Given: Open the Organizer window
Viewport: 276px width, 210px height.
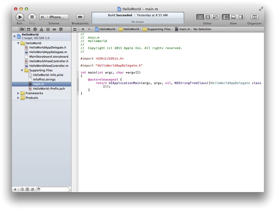Looking at the screenshot, I should 254,17.
